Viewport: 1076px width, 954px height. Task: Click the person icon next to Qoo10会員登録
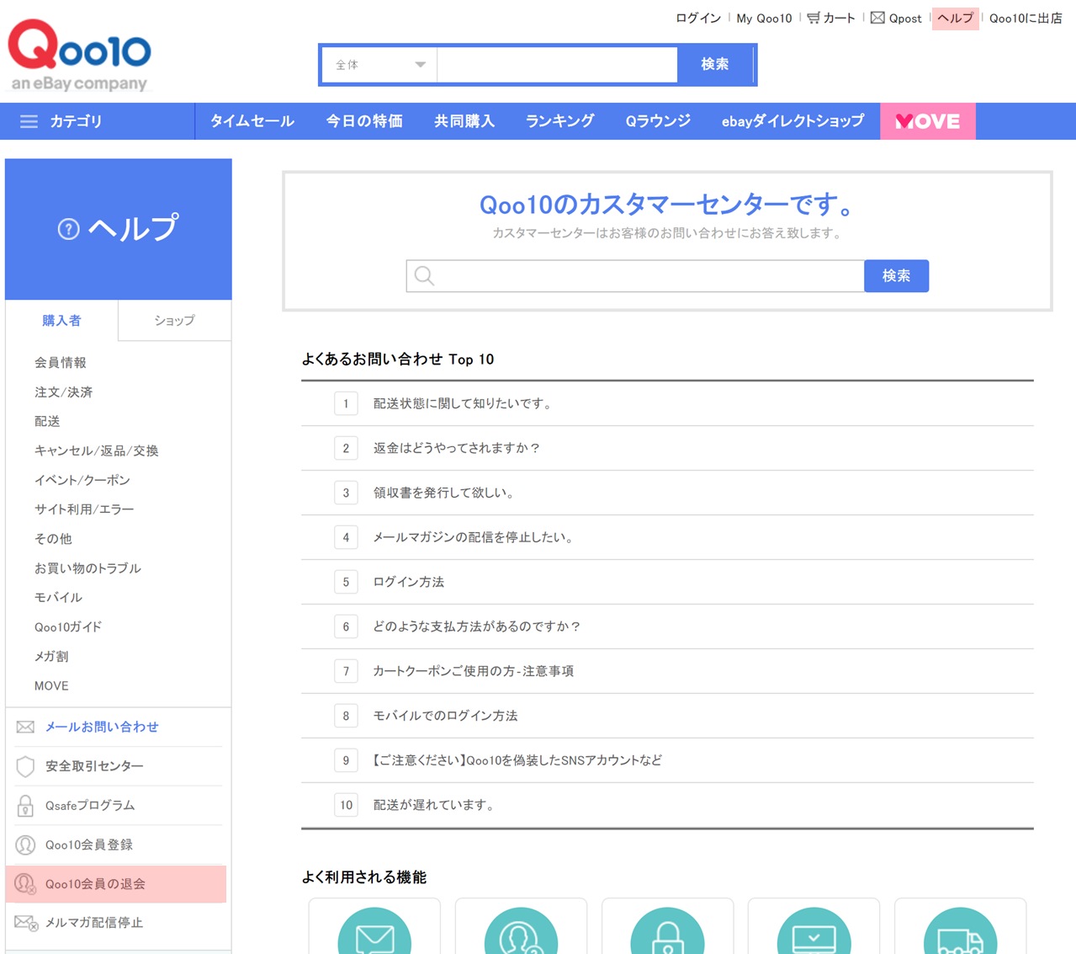coord(24,845)
